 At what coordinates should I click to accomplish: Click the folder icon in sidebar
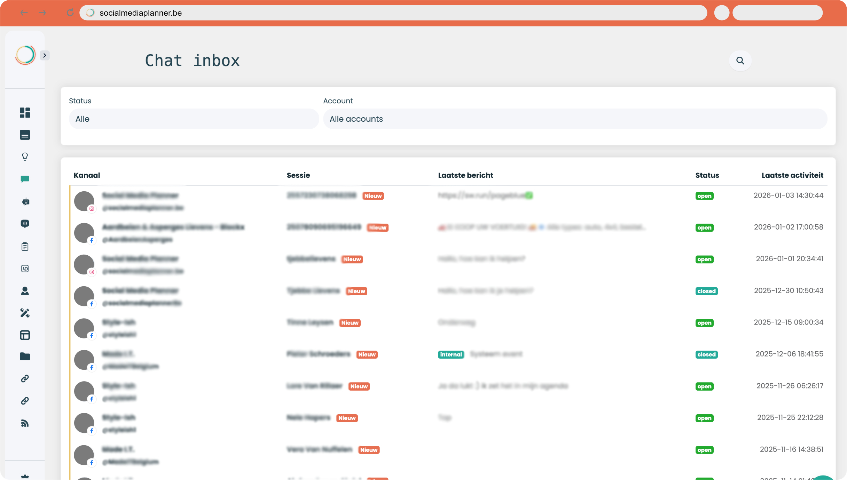click(25, 357)
